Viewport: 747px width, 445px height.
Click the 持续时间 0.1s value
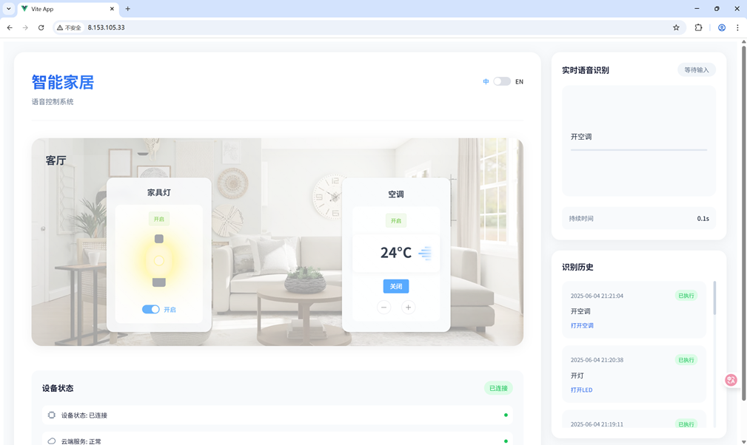(x=703, y=219)
